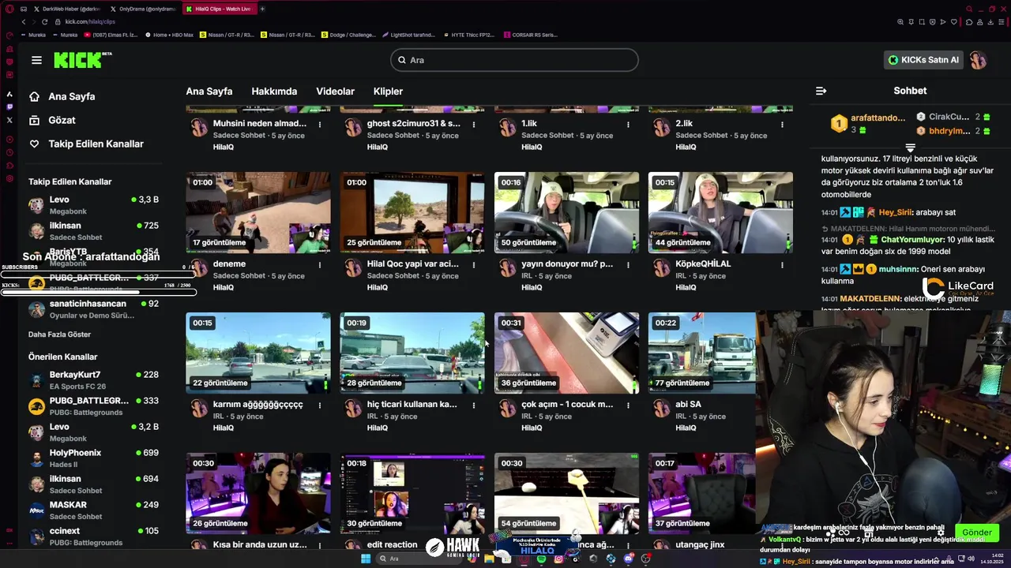Open three-dot menu for 'KöpkeQHİLAL' clip

pyautogui.click(x=782, y=265)
